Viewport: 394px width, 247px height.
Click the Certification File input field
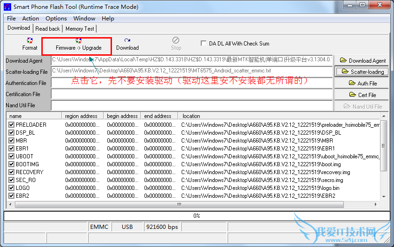[x=192, y=94]
